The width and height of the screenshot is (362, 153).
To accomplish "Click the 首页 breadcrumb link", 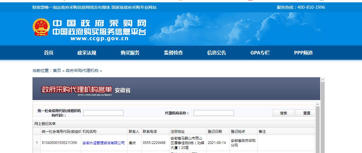I will tap(57, 71).
